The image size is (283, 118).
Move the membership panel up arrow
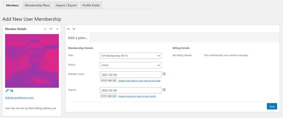tap(68, 29)
